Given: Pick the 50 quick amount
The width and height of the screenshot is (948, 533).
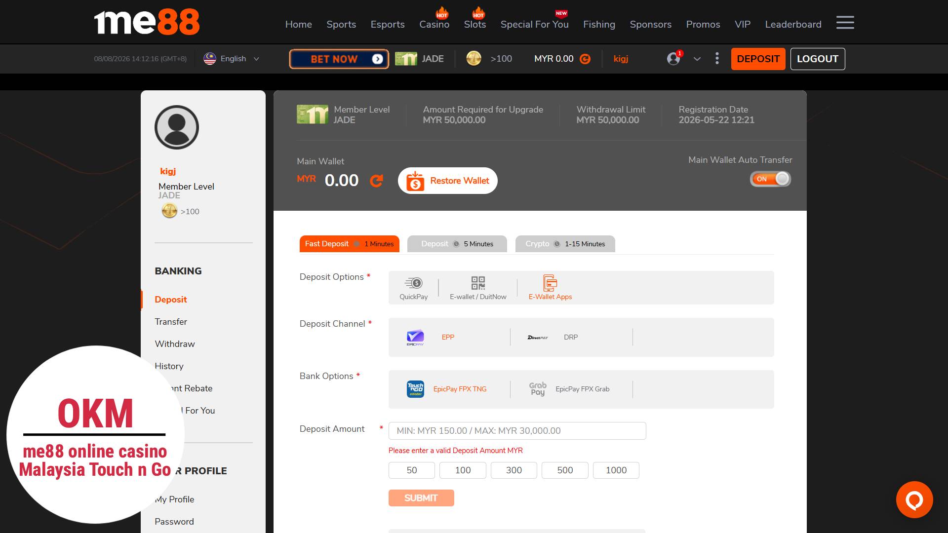Looking at the screenshot, I should 411,470.
